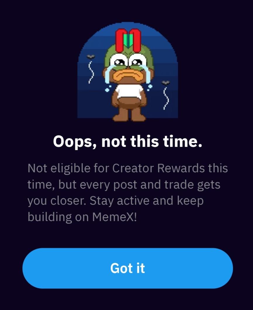Click the Got it button
The height and width of the screenshot is (310, 253).
[128, 268]
